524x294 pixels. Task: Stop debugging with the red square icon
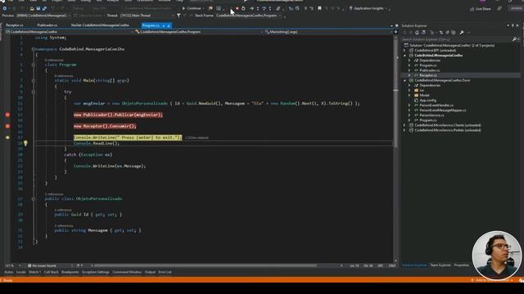tap(237, 8)
